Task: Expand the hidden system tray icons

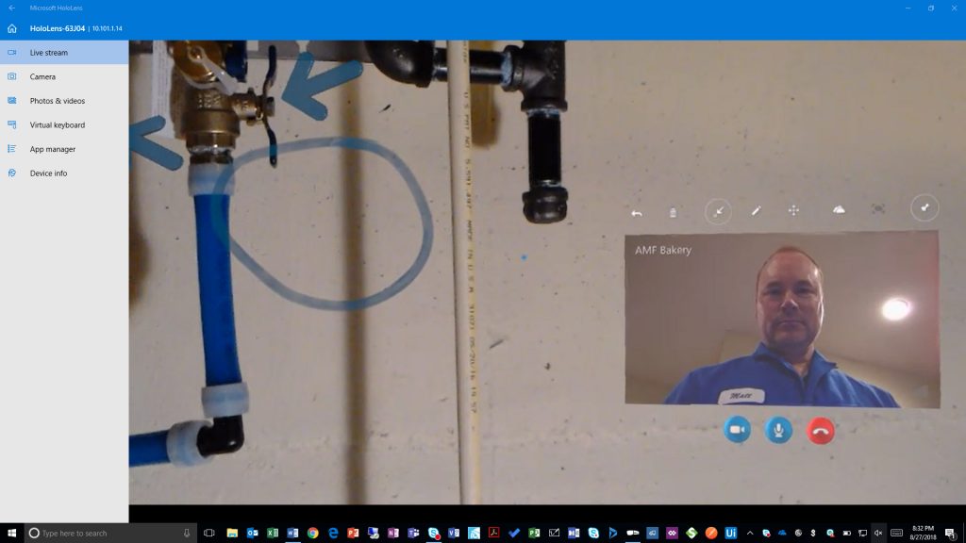Action: pos(751,533)
